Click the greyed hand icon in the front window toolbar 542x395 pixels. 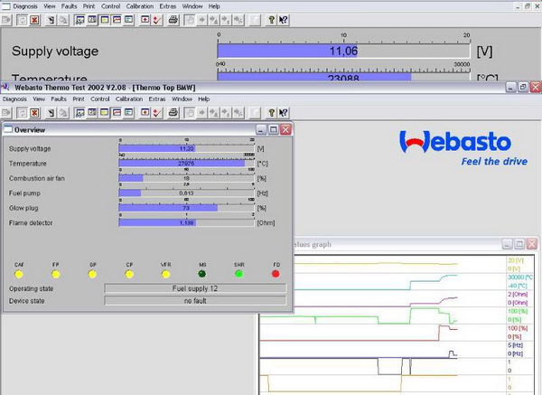190,113
